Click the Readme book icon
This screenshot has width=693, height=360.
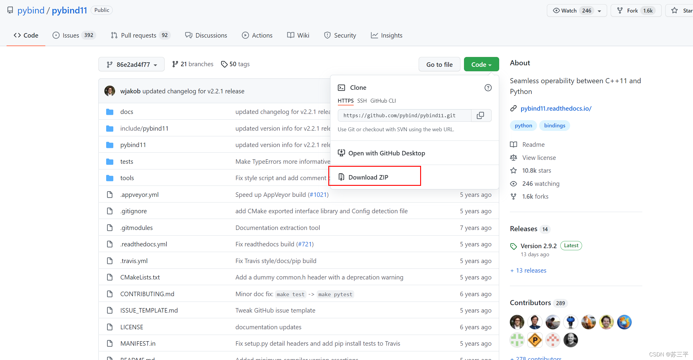coord(513,145)
